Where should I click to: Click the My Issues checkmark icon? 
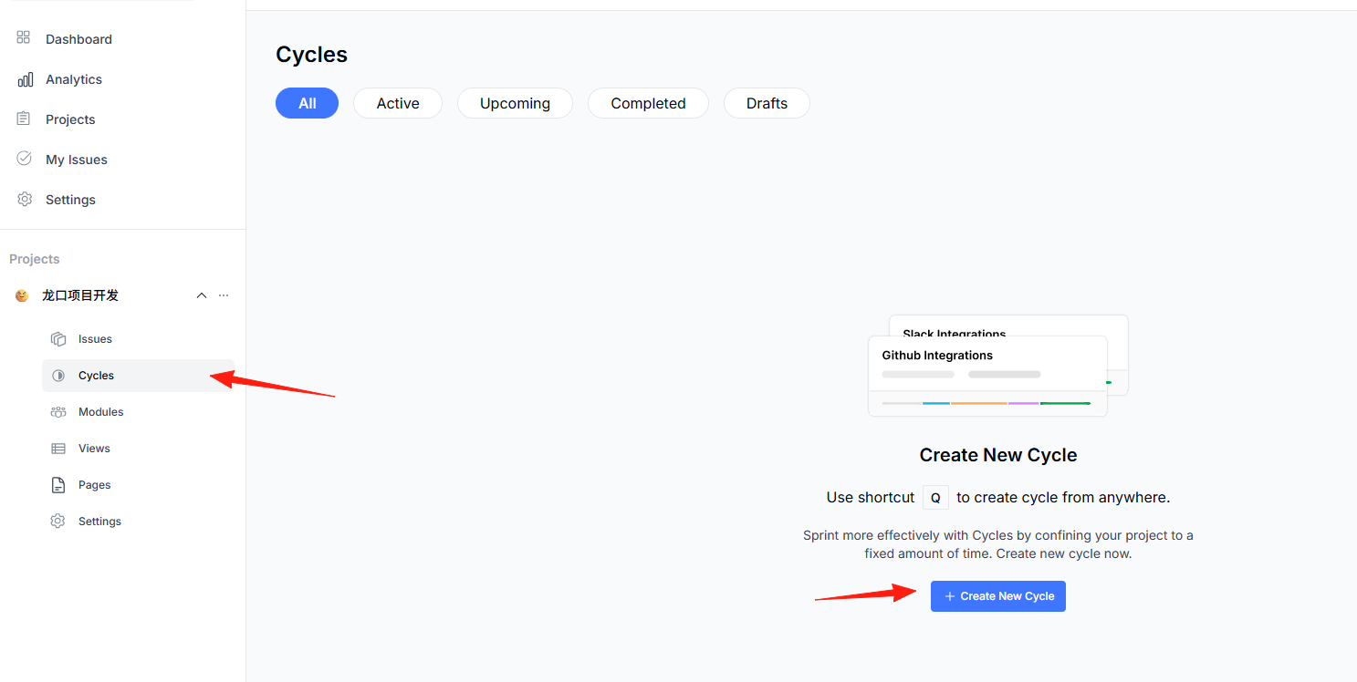pyautogui.click(x=25, y=159)
